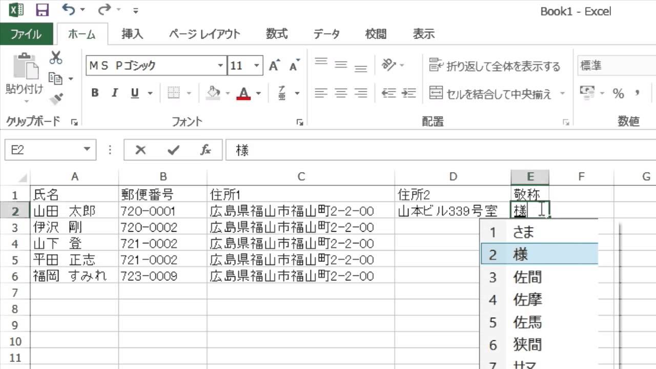Screen dimensions: 656x369
Task: Open the font size dropdown
Action: 257,66
